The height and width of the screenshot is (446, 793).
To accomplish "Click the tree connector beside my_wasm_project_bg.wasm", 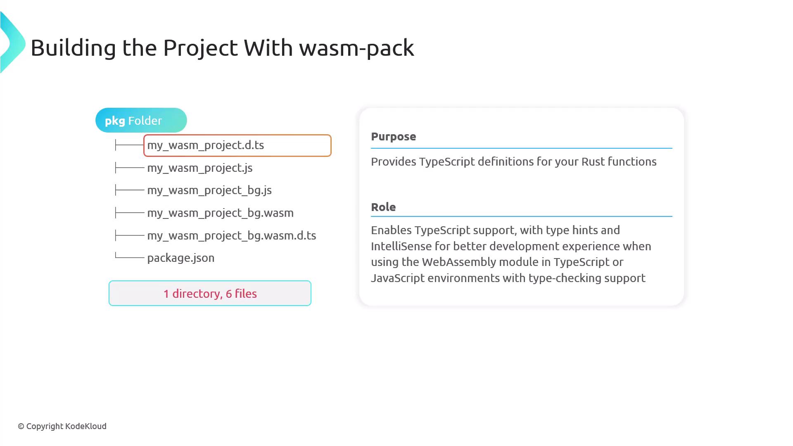I will (x=129, y=213).
